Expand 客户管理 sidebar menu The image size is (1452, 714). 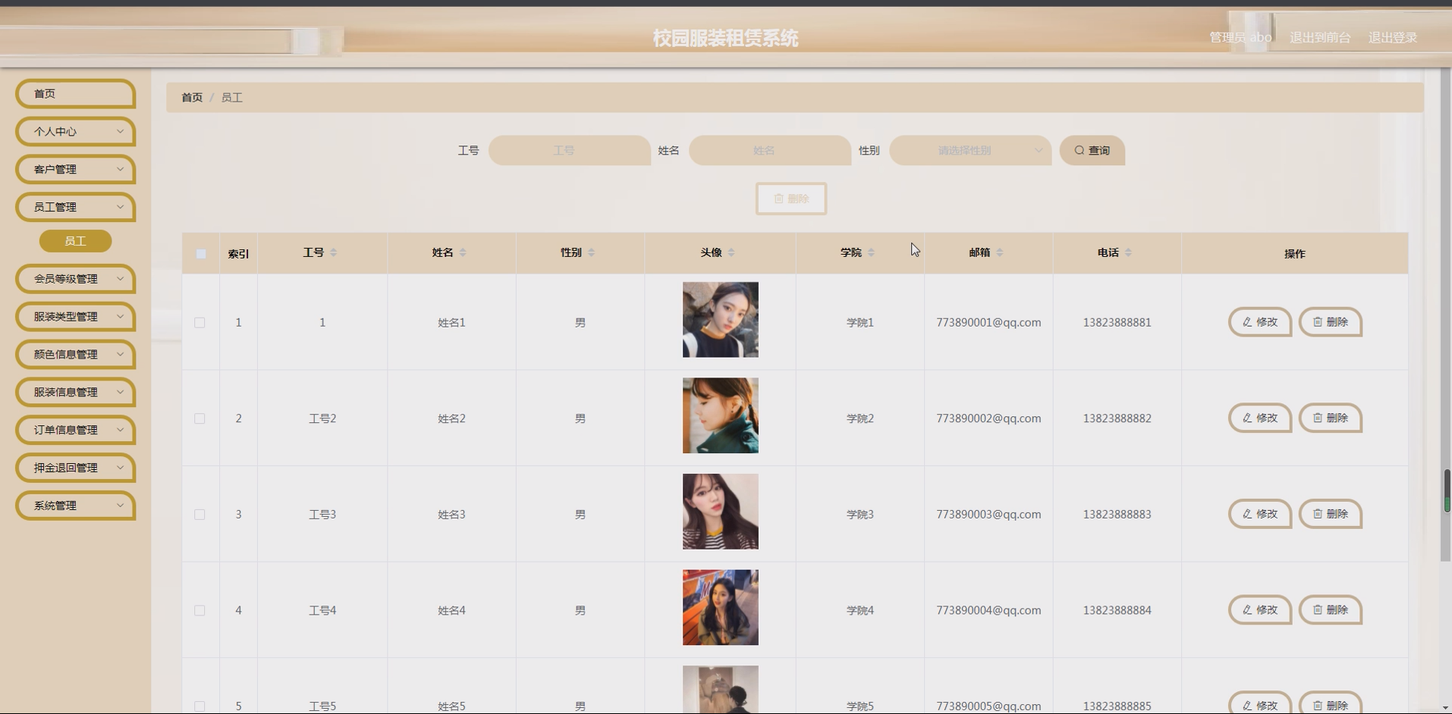pos(75,169)
